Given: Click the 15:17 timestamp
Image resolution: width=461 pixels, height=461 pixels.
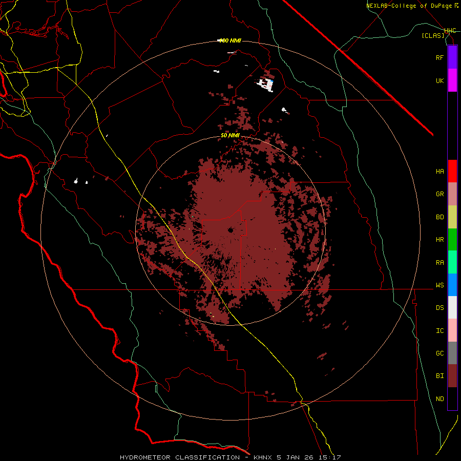Looking at the screenshot, I should click(x=329, y=457).
